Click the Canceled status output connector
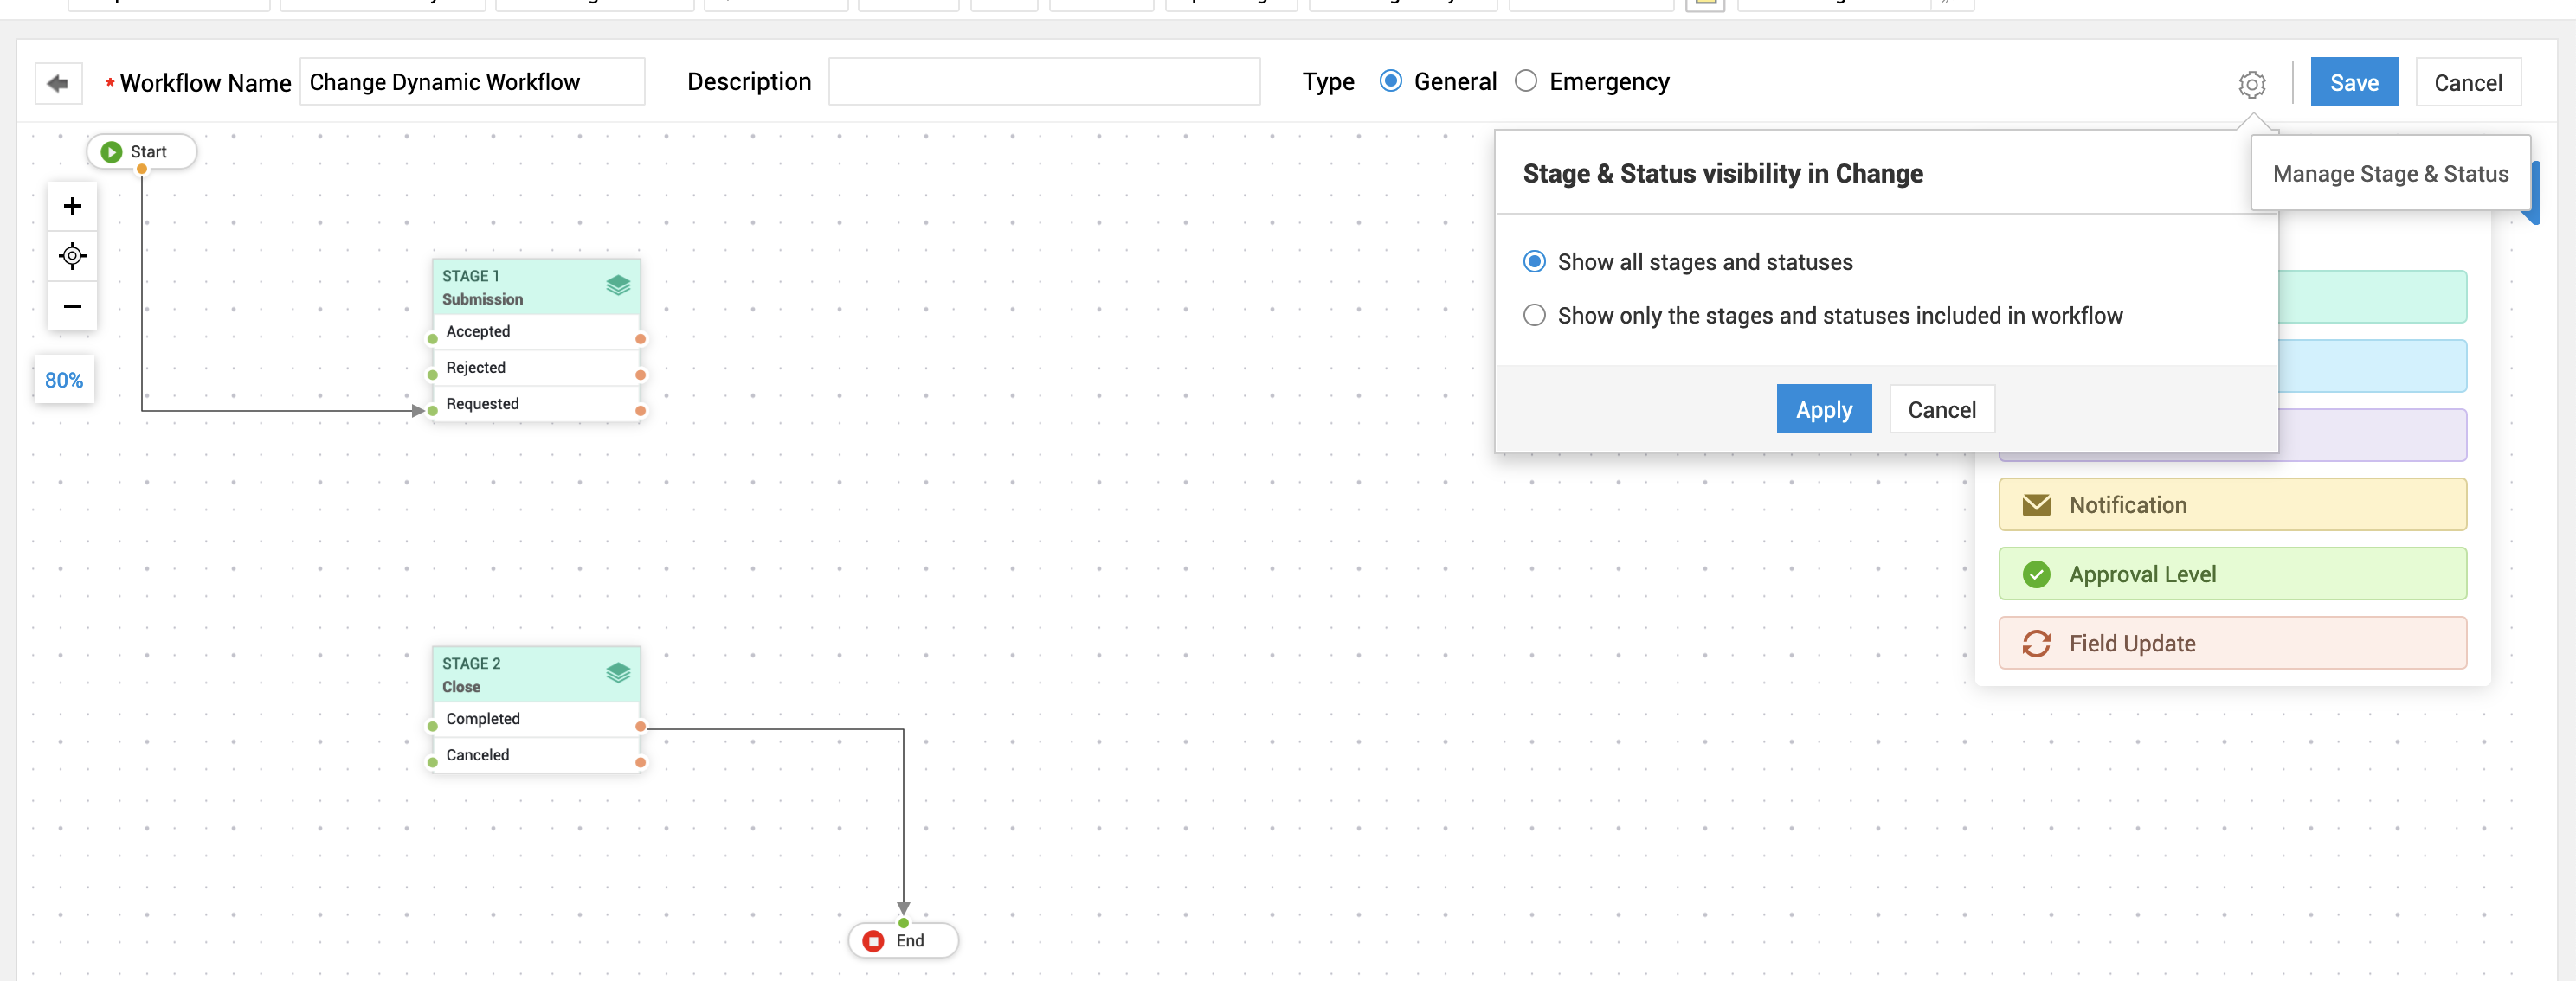 tap(640, 762)
